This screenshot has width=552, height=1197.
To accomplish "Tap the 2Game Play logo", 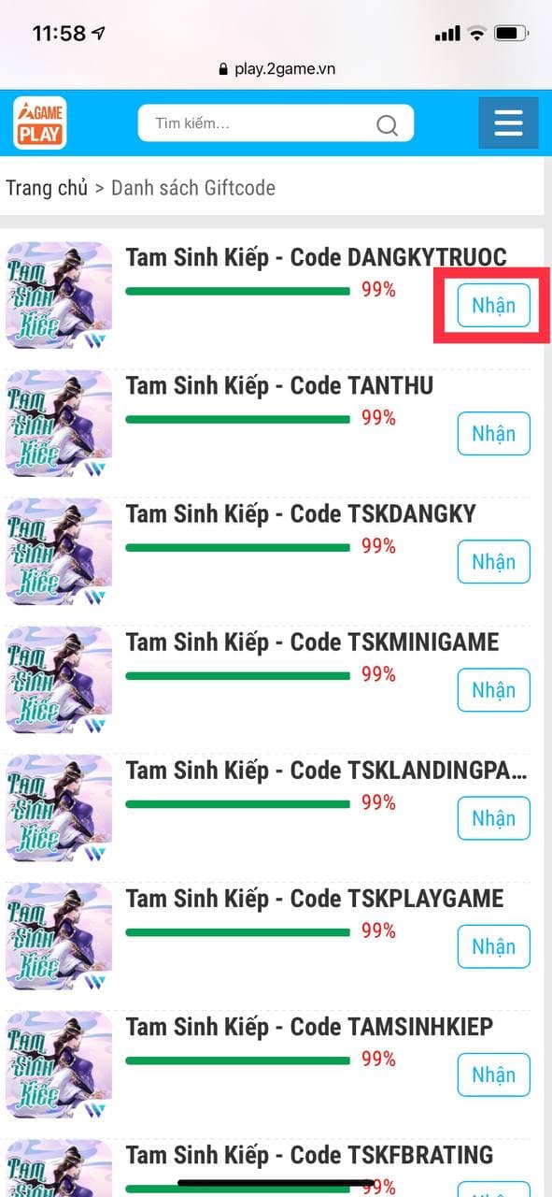I will click(39, 123).
